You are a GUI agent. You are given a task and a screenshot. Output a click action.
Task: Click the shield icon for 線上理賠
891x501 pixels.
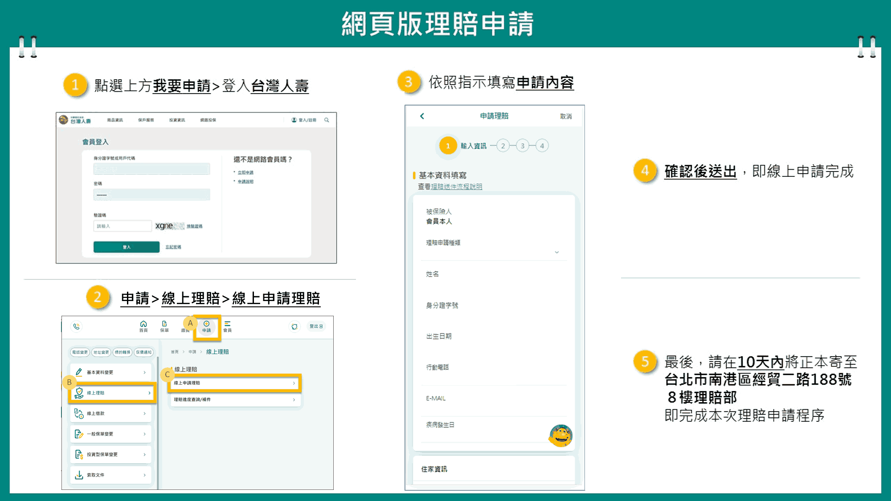tap(79, 393)
